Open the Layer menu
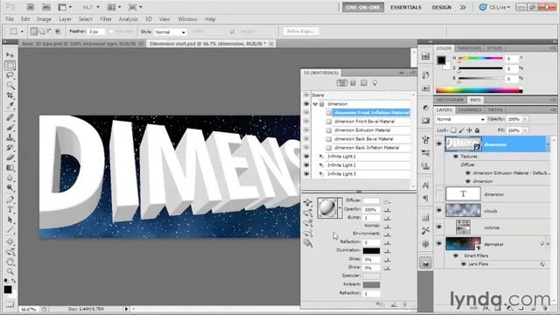560x315 pixels. point(65,19)
